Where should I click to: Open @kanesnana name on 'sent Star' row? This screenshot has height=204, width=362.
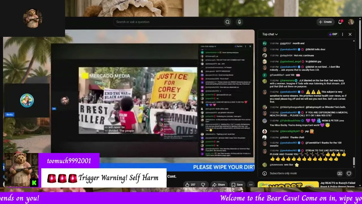click(x=276, y=165)
